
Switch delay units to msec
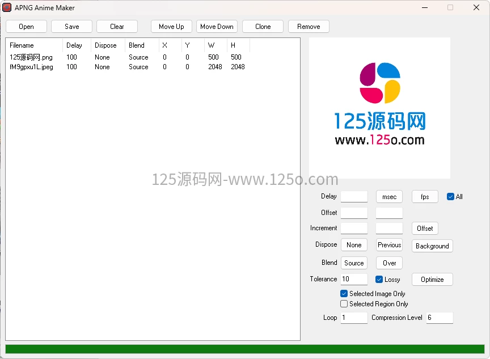click(389, 196)
